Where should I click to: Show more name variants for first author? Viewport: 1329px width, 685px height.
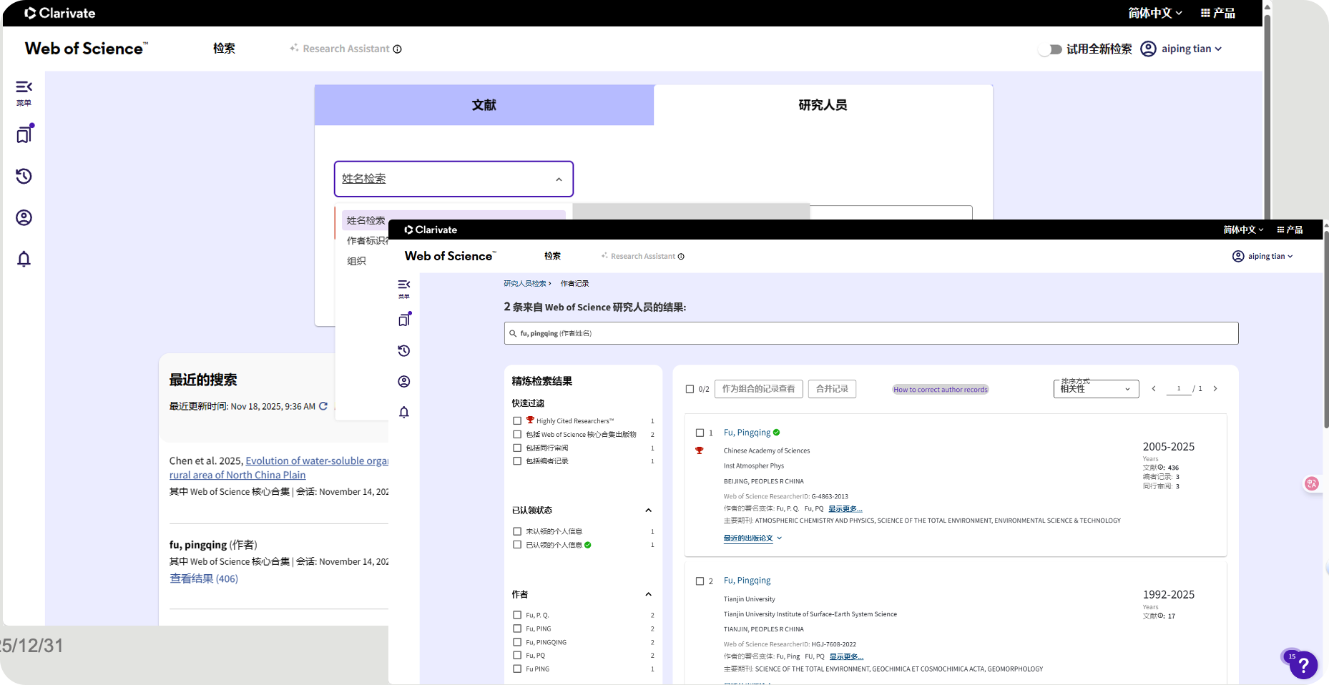tap(845, 509)
